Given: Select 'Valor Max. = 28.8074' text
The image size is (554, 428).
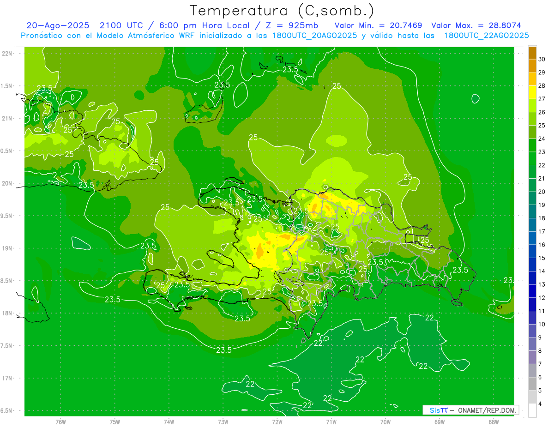Looking at the screenshot, I should click(x=476, y=25).
